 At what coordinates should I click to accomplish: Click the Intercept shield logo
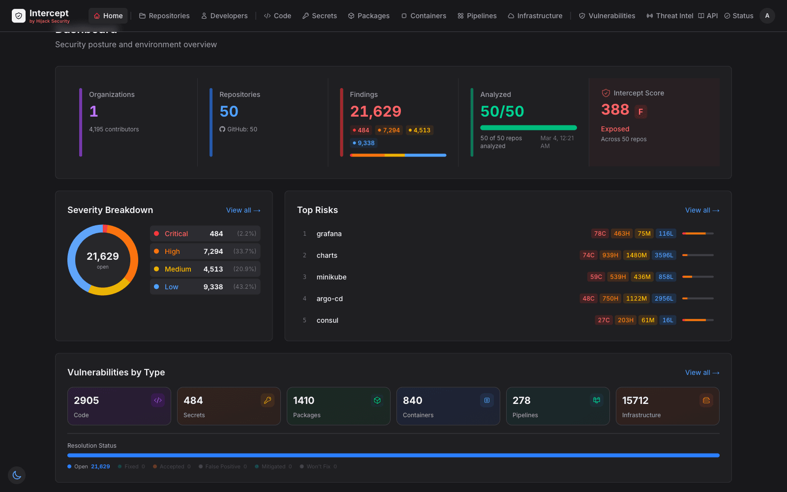(19, 15)
